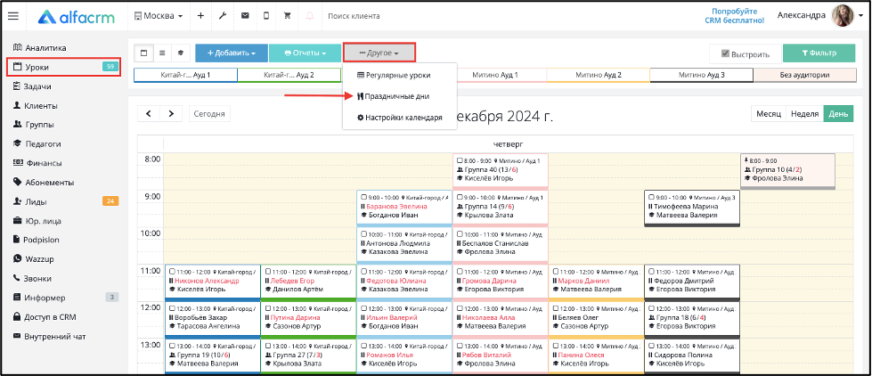This screenshot has width=872, height=376.
Task: Click the shopping cart icon
Action: pos(288,16)
